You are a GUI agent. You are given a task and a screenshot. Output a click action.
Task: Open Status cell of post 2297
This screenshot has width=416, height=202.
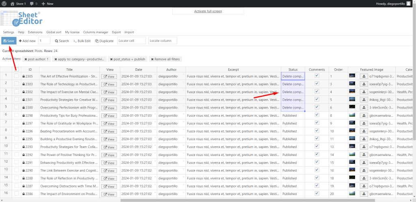tap(293, 124)
